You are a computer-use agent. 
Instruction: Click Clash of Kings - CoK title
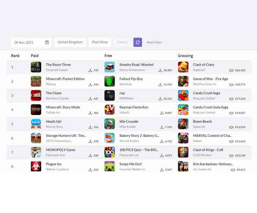point(208,150)
